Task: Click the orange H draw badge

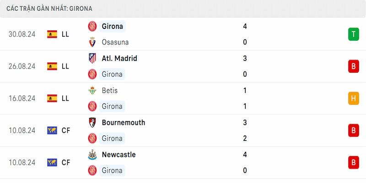Action: click(354, 98)
